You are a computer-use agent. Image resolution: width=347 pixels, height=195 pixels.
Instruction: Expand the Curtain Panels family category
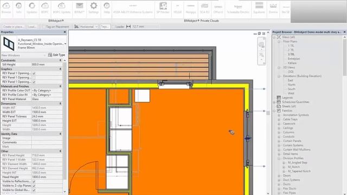[279, 141]
